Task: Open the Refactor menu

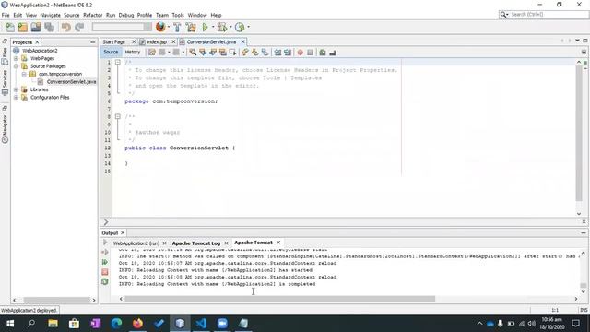Action: click(92, 15)
